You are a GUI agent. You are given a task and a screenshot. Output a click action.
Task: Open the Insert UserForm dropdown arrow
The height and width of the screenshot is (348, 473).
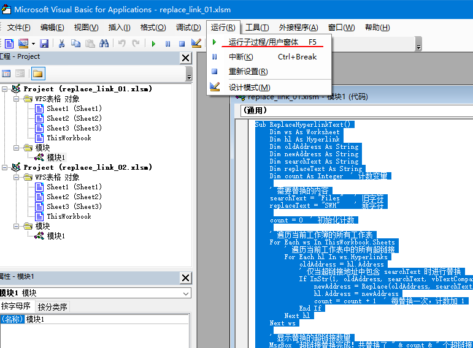point(33,44)
